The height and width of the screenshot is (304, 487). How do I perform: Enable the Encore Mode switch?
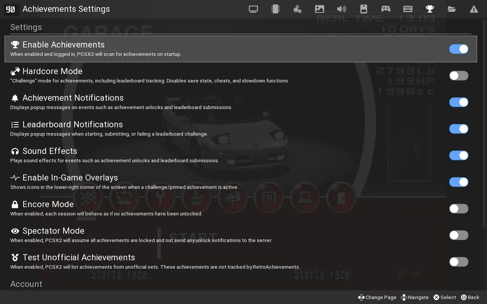(459, 209)
